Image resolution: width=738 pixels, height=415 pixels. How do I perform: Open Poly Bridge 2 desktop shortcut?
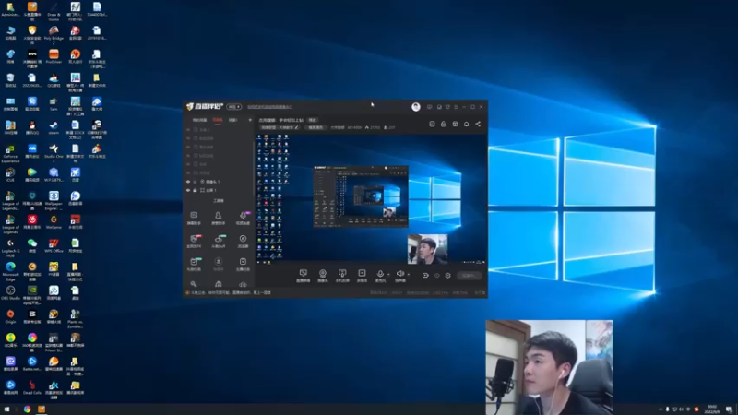coord(54,35)
